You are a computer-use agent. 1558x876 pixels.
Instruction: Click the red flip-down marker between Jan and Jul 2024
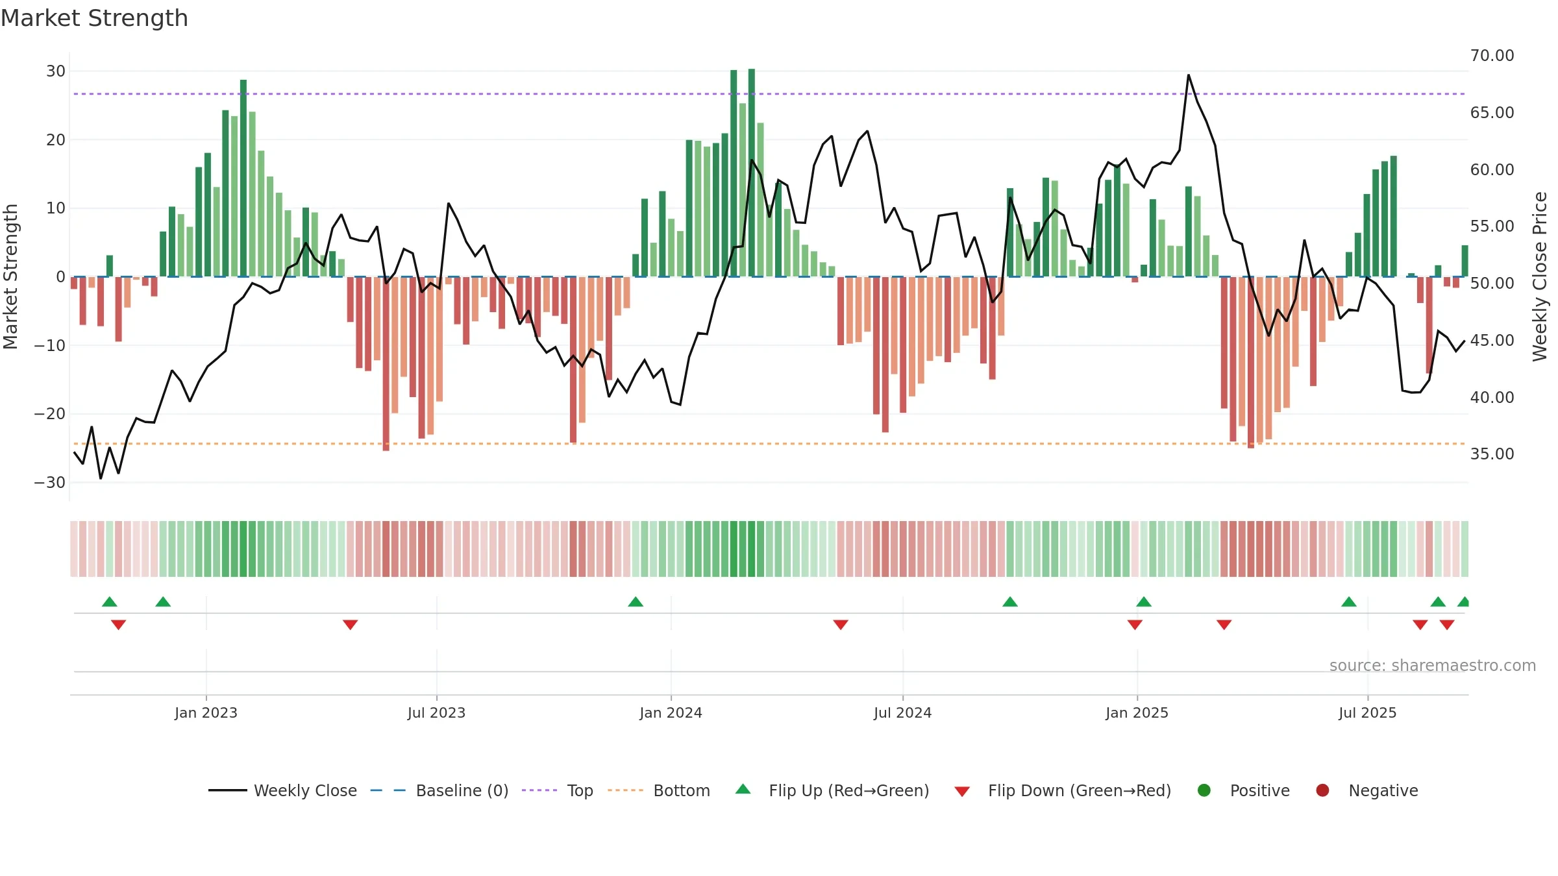841,625
